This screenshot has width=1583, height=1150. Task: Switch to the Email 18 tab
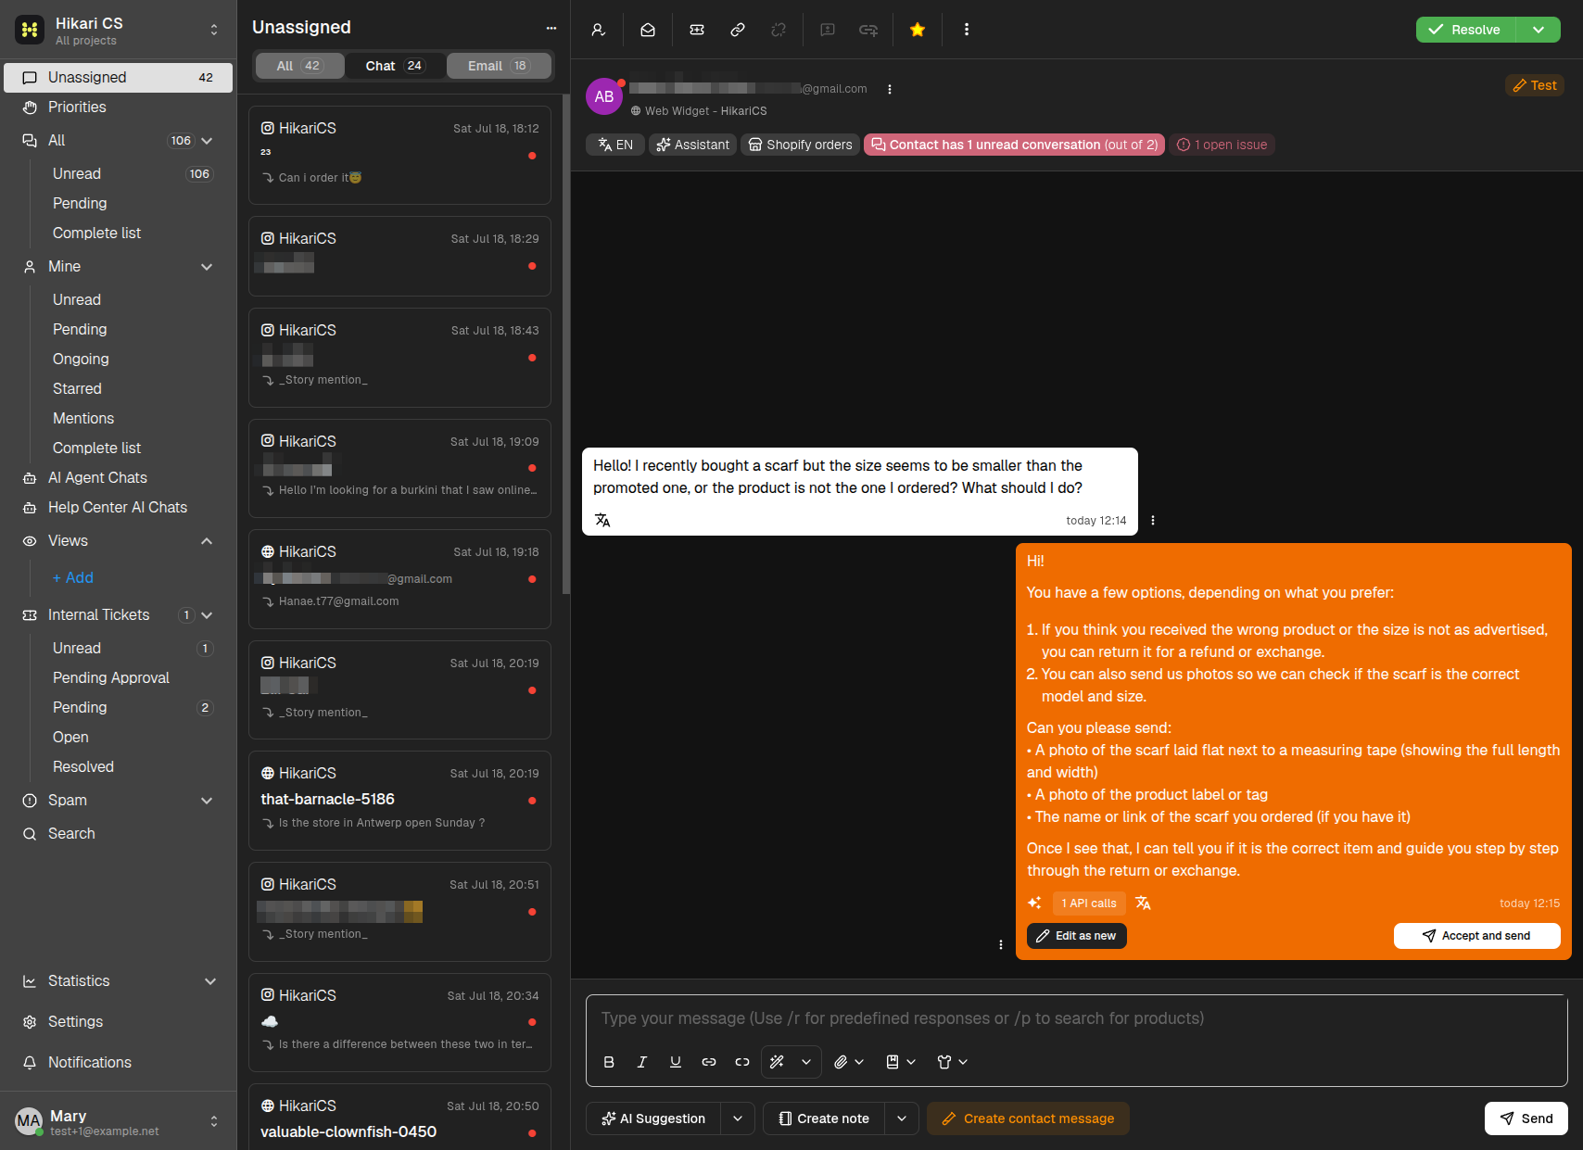click(499, 66)
